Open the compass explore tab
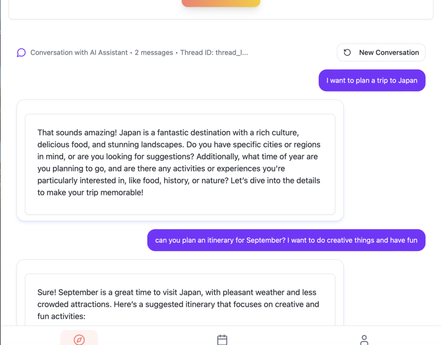The height and width of the screenshot is (345, 441). tap(79, 339)
